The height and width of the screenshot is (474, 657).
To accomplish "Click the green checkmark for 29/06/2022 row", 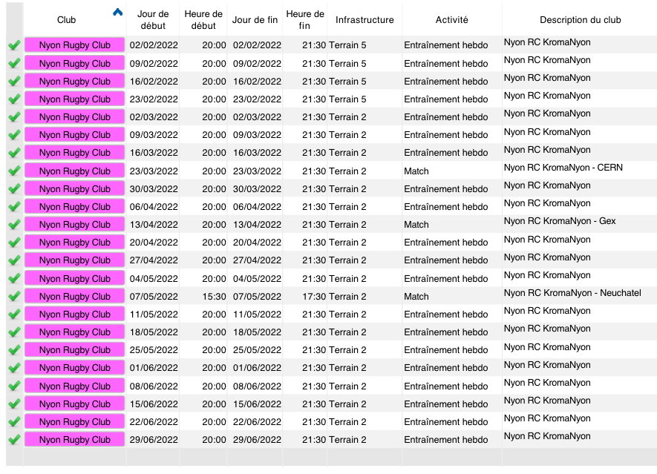I will [14, 440].
